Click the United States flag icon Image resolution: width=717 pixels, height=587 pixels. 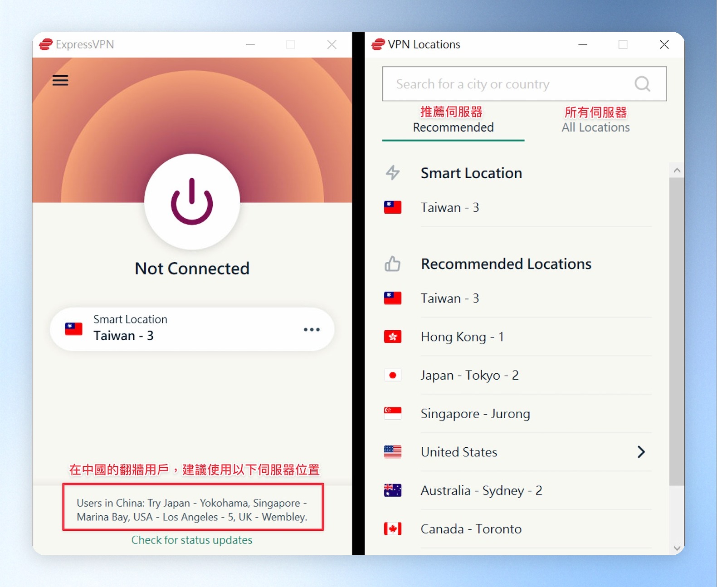click(x=392, y=452)
